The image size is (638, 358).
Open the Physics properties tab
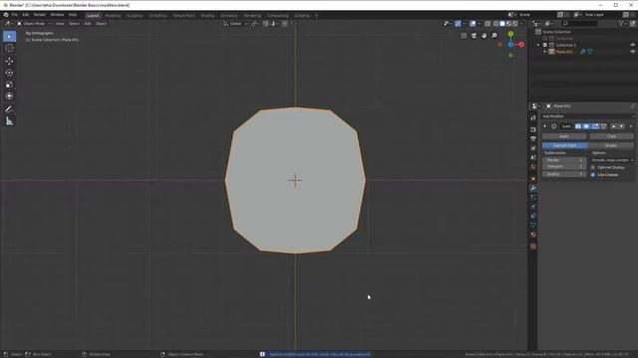[533, 207]
